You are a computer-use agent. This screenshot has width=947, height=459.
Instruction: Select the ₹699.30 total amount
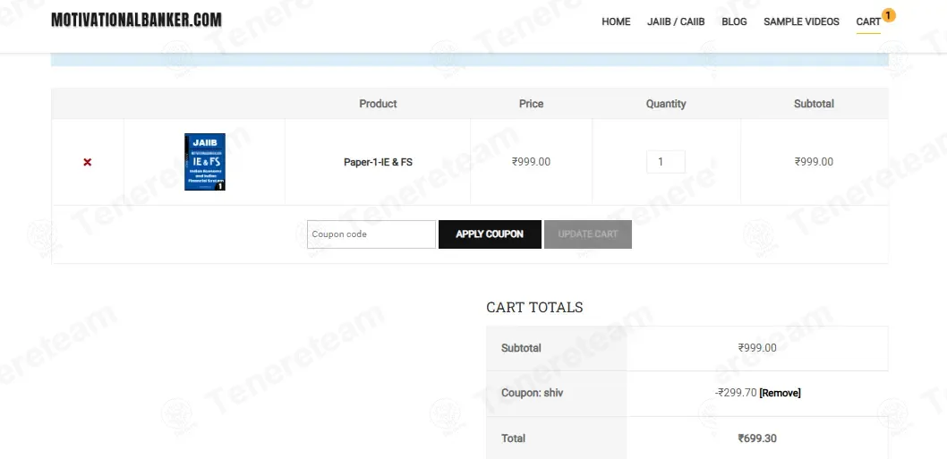point(757,438)
